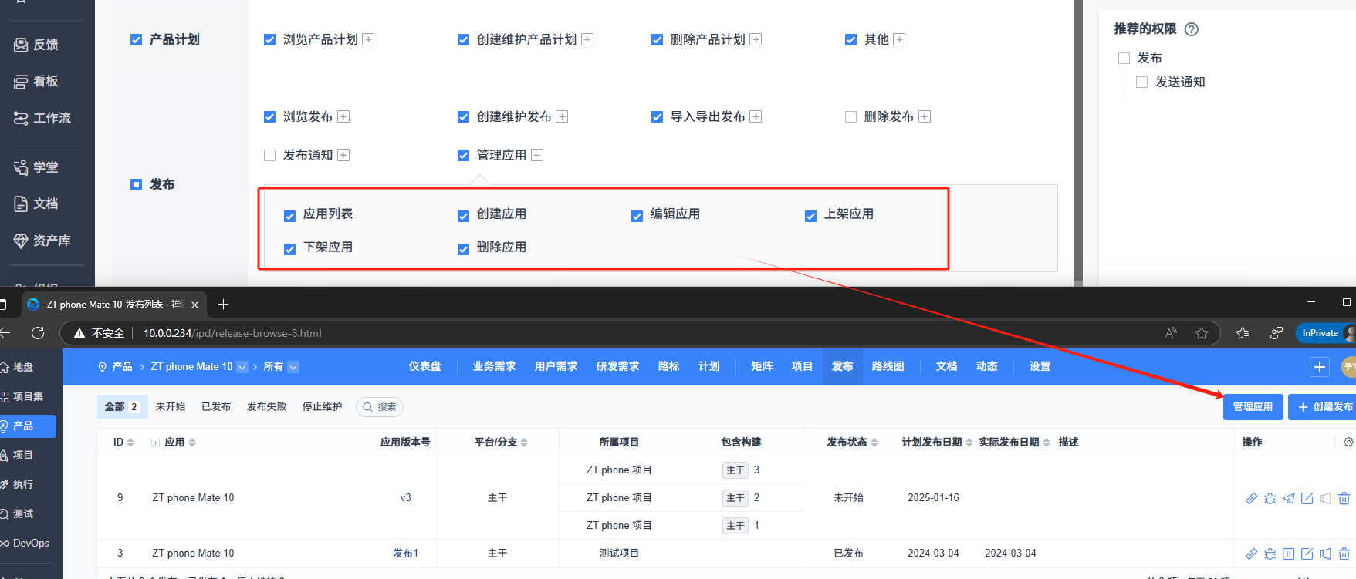
Task: Open the 矩阵 nav tab
Action: [x=762, y=366]
